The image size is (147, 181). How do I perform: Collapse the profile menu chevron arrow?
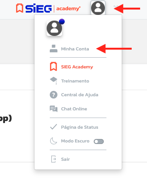(116, 6)
